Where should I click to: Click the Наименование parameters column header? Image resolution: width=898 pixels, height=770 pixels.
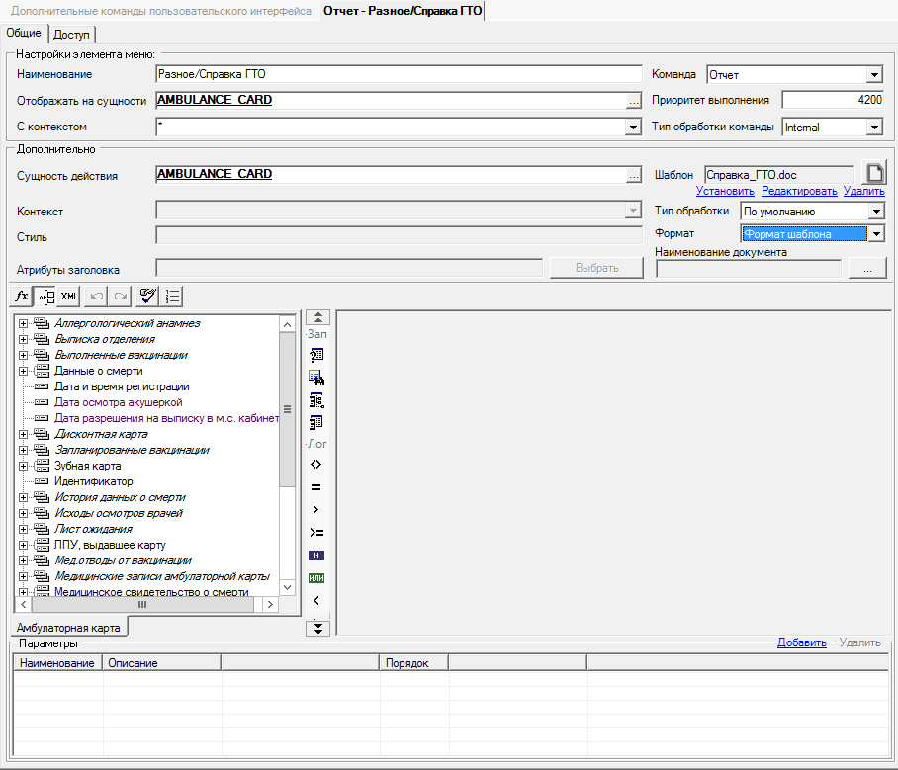pos(57,663)
